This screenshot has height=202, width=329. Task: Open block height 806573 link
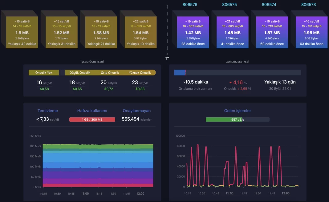click(x=308, y=5)
